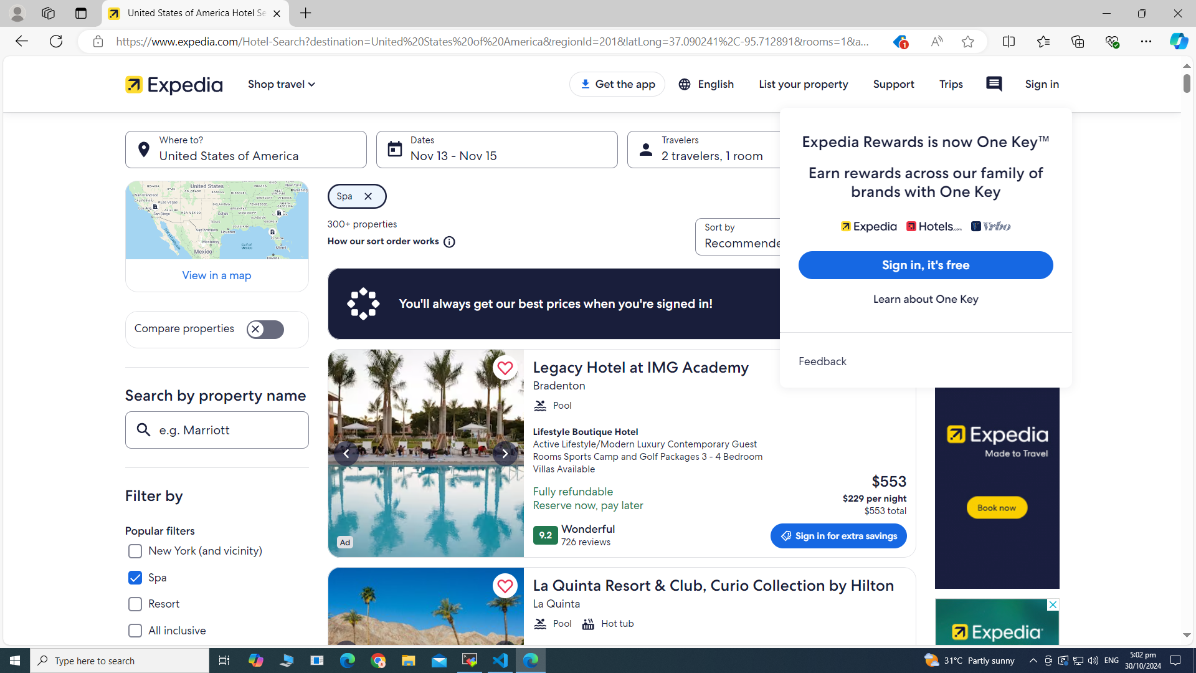Image resolution: width=1196 pixels, height=673 pixels.
Task: Open List your property
Action: pyautogui.click(x=803, y=84)
